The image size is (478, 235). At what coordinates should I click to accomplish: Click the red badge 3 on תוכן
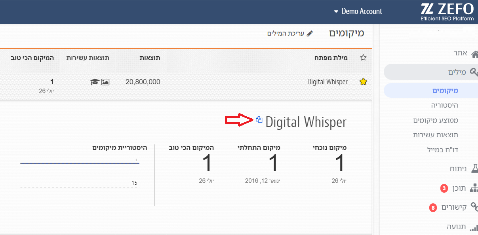pyautogui.click(x=444, y=188)
